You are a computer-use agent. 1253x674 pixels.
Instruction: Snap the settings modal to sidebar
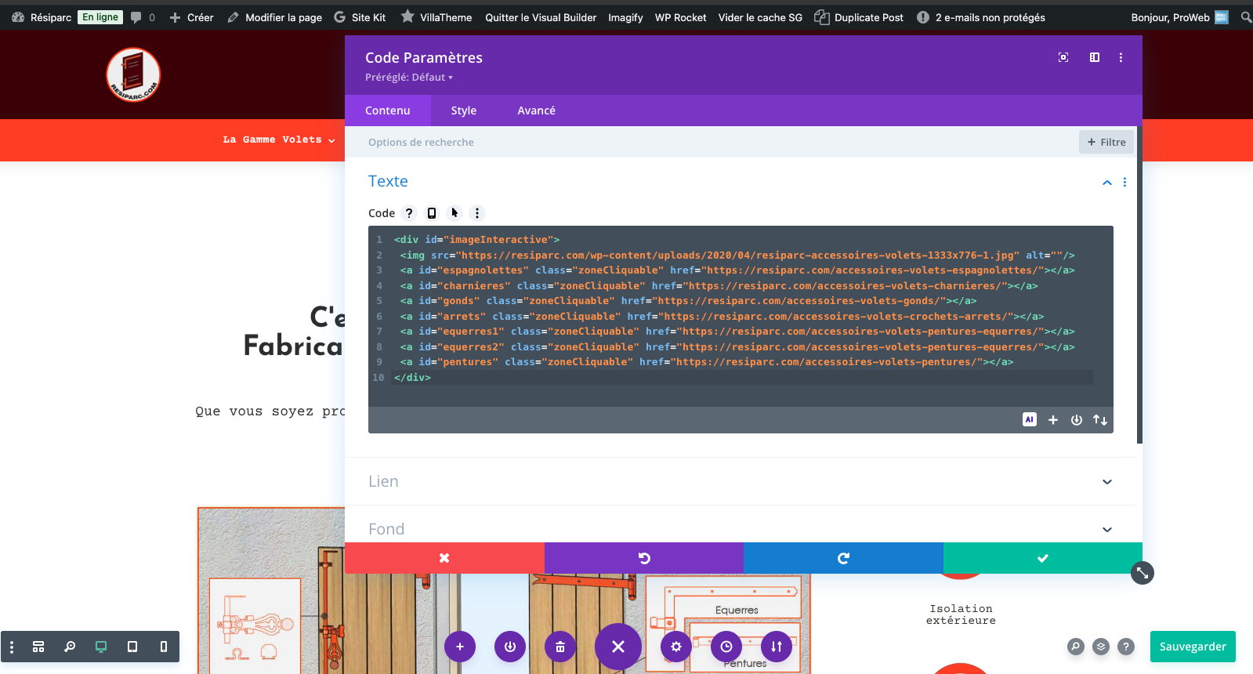[1095, 57]
